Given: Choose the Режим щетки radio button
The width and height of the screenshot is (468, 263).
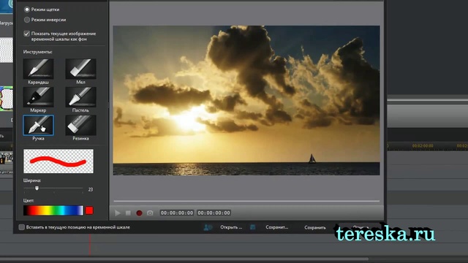Looking at the screenshot, I should [27, 9].
